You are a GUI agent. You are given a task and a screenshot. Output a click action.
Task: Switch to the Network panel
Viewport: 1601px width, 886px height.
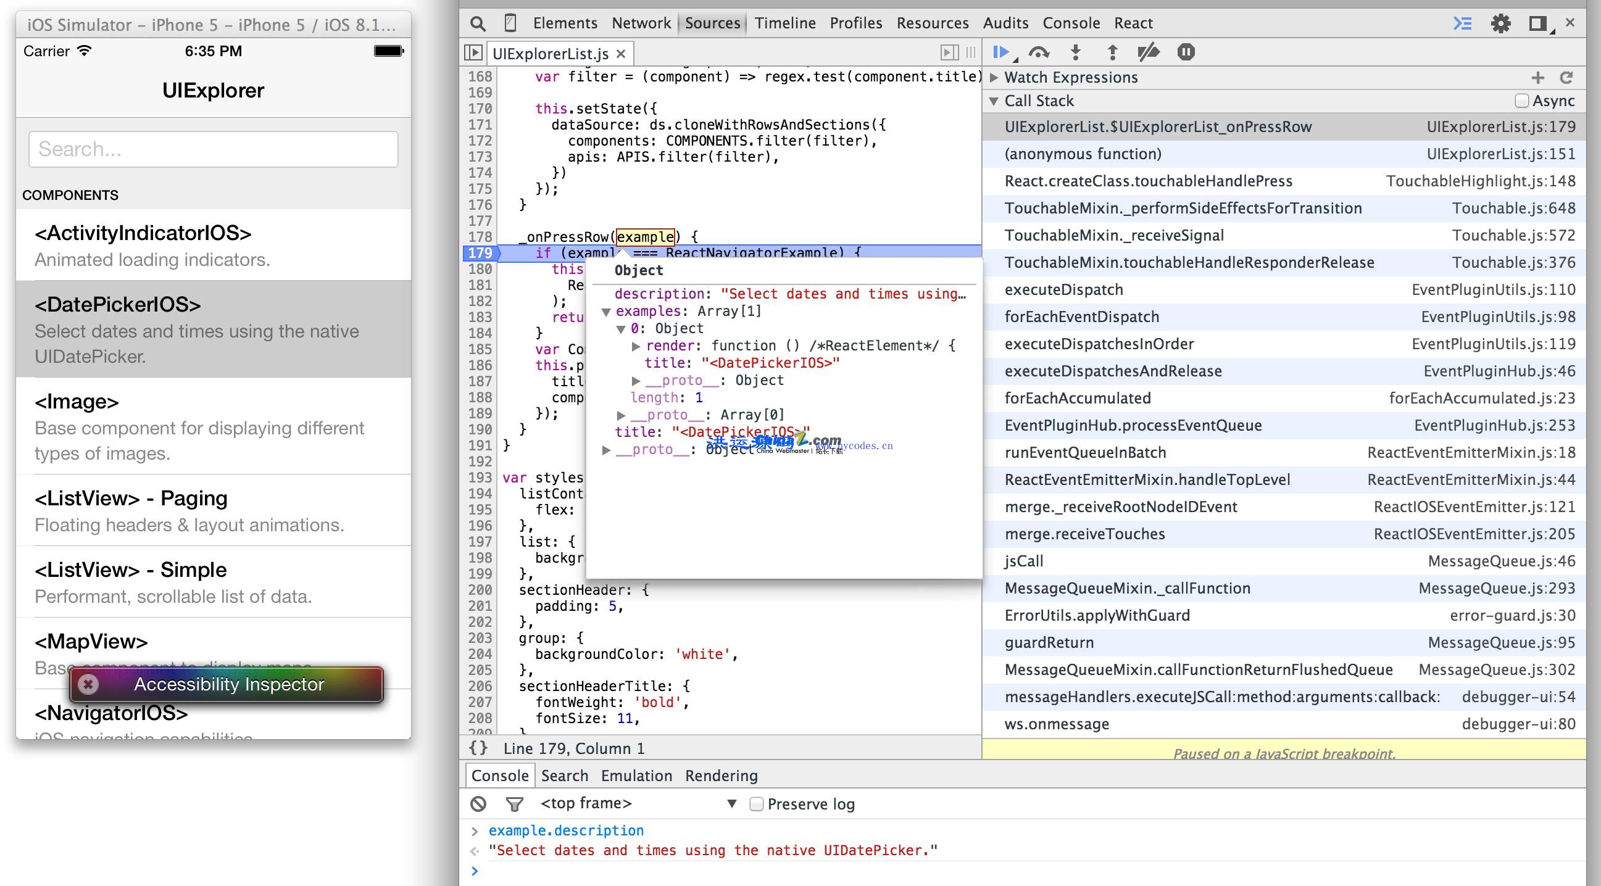[641, 23]
